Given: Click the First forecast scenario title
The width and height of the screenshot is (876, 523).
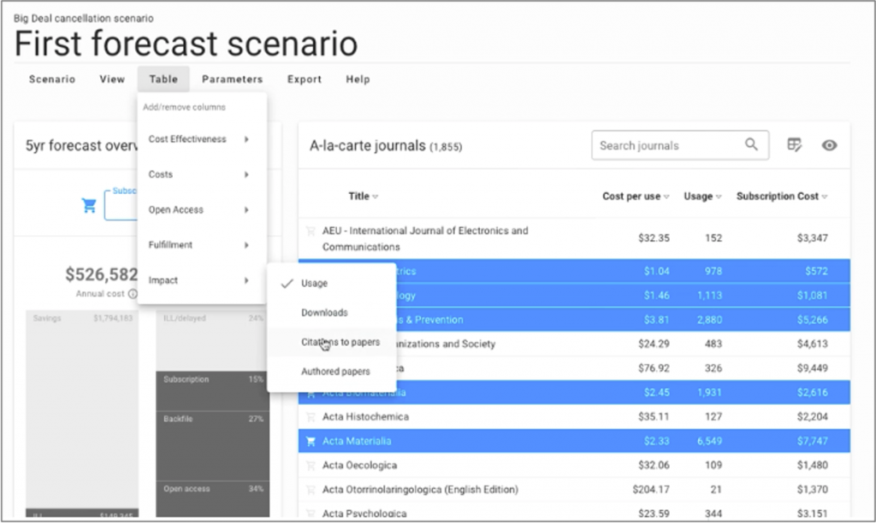Looking at the screenshot, I should tap(186, 44).
